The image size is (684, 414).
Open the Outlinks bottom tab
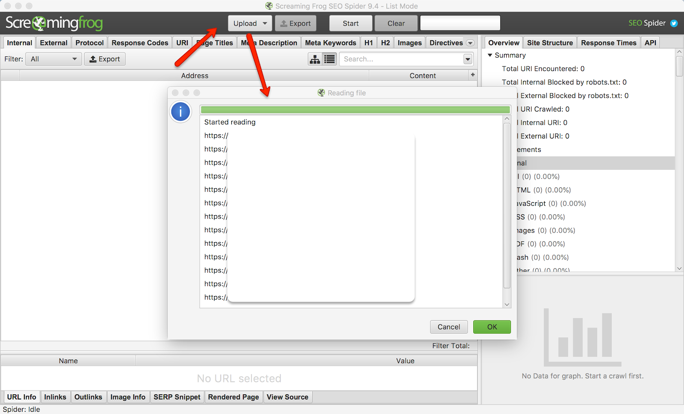point(88,397)
